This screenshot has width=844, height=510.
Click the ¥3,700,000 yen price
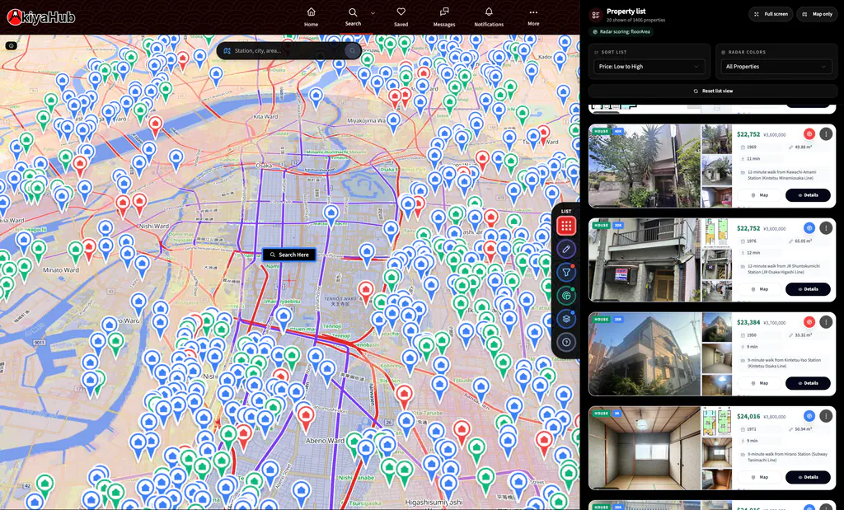point(775,323)
